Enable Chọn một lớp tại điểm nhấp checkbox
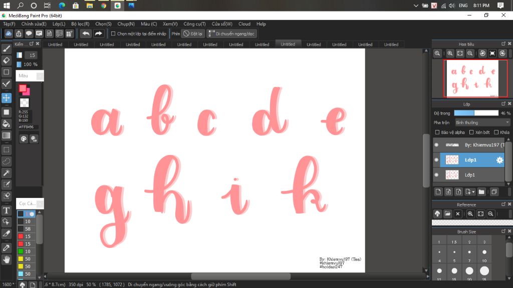 pyautogui.click(x=113, y=33)
